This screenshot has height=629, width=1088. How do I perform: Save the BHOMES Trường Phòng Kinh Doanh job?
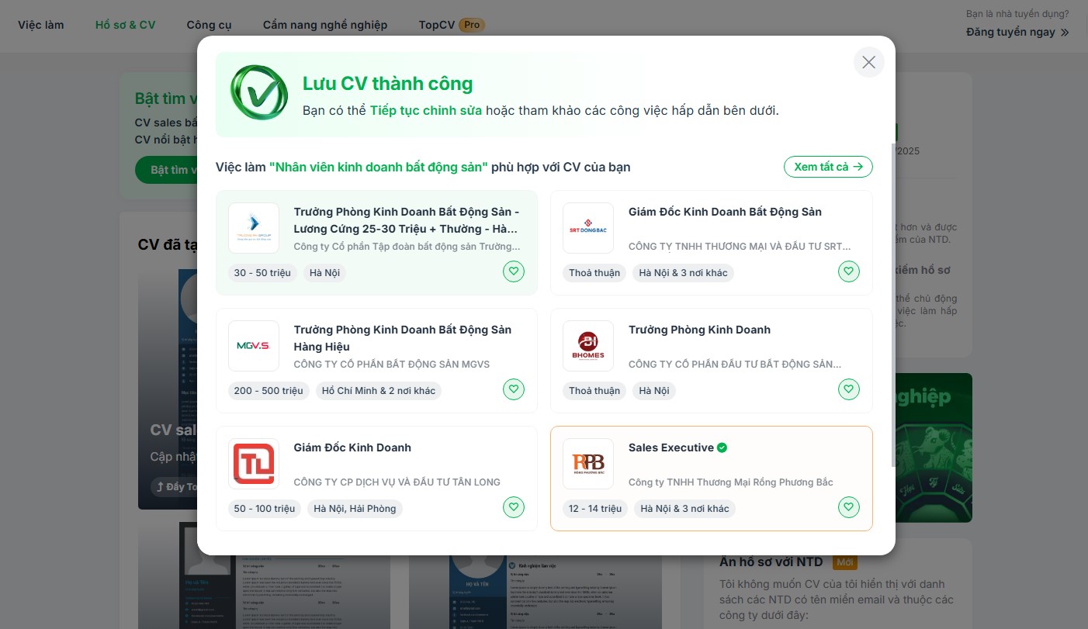point(848,389)
